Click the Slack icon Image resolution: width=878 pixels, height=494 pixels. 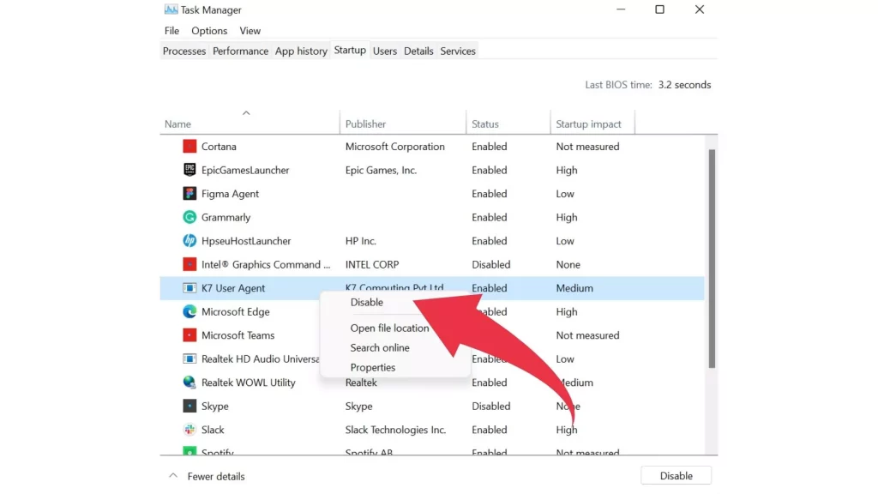(x=189, y=430)
